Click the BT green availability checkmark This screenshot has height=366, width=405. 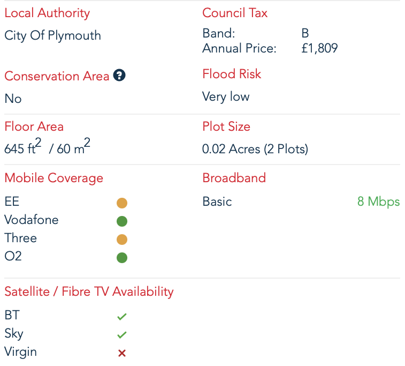tap(122, 317)
